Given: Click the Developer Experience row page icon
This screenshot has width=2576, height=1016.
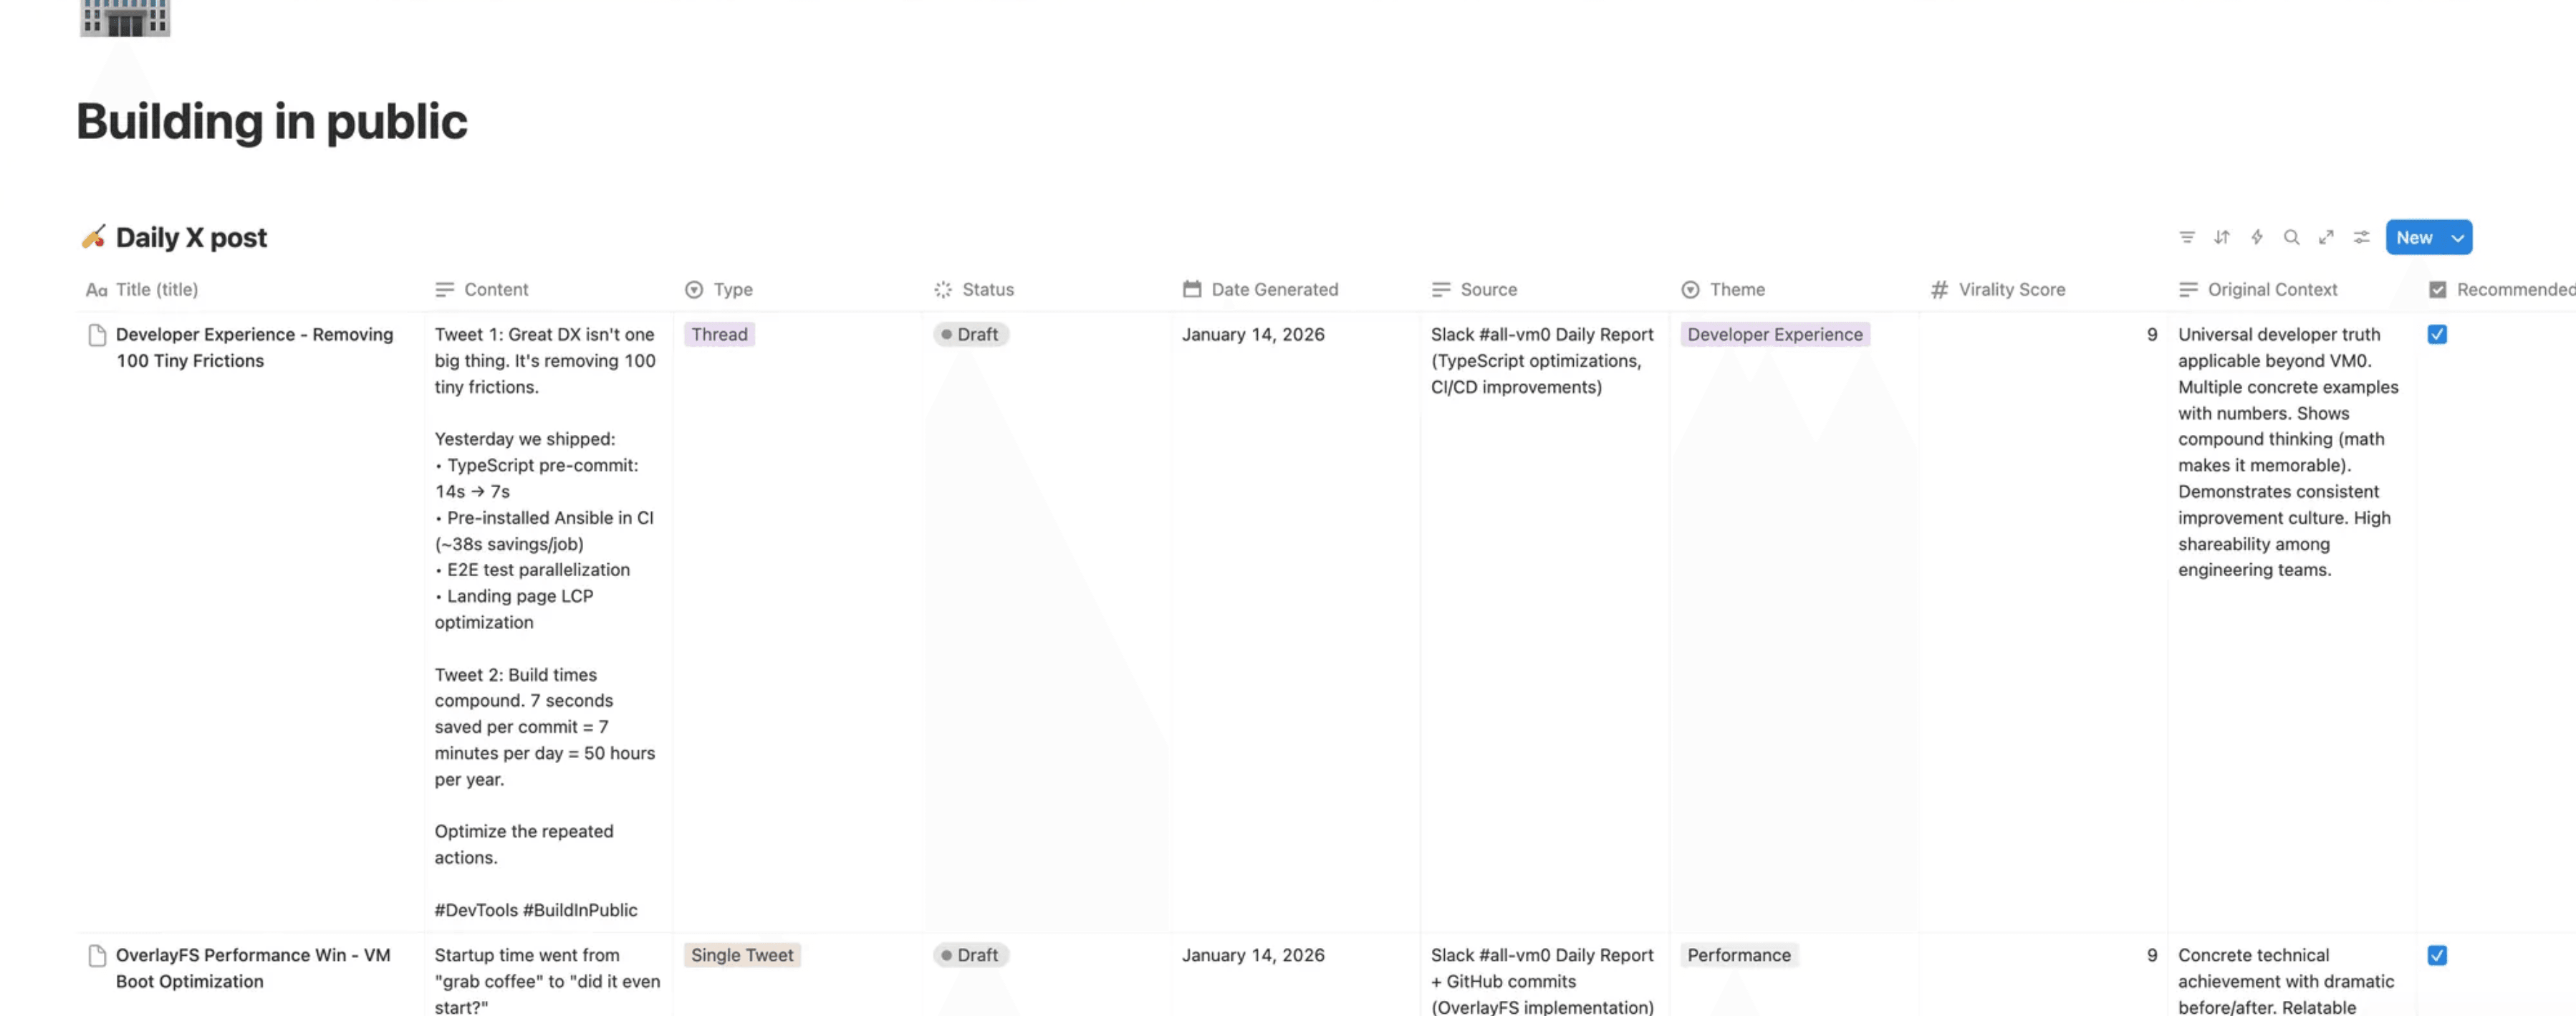Looking at the screenshot, I should click(x=97, y=335).
